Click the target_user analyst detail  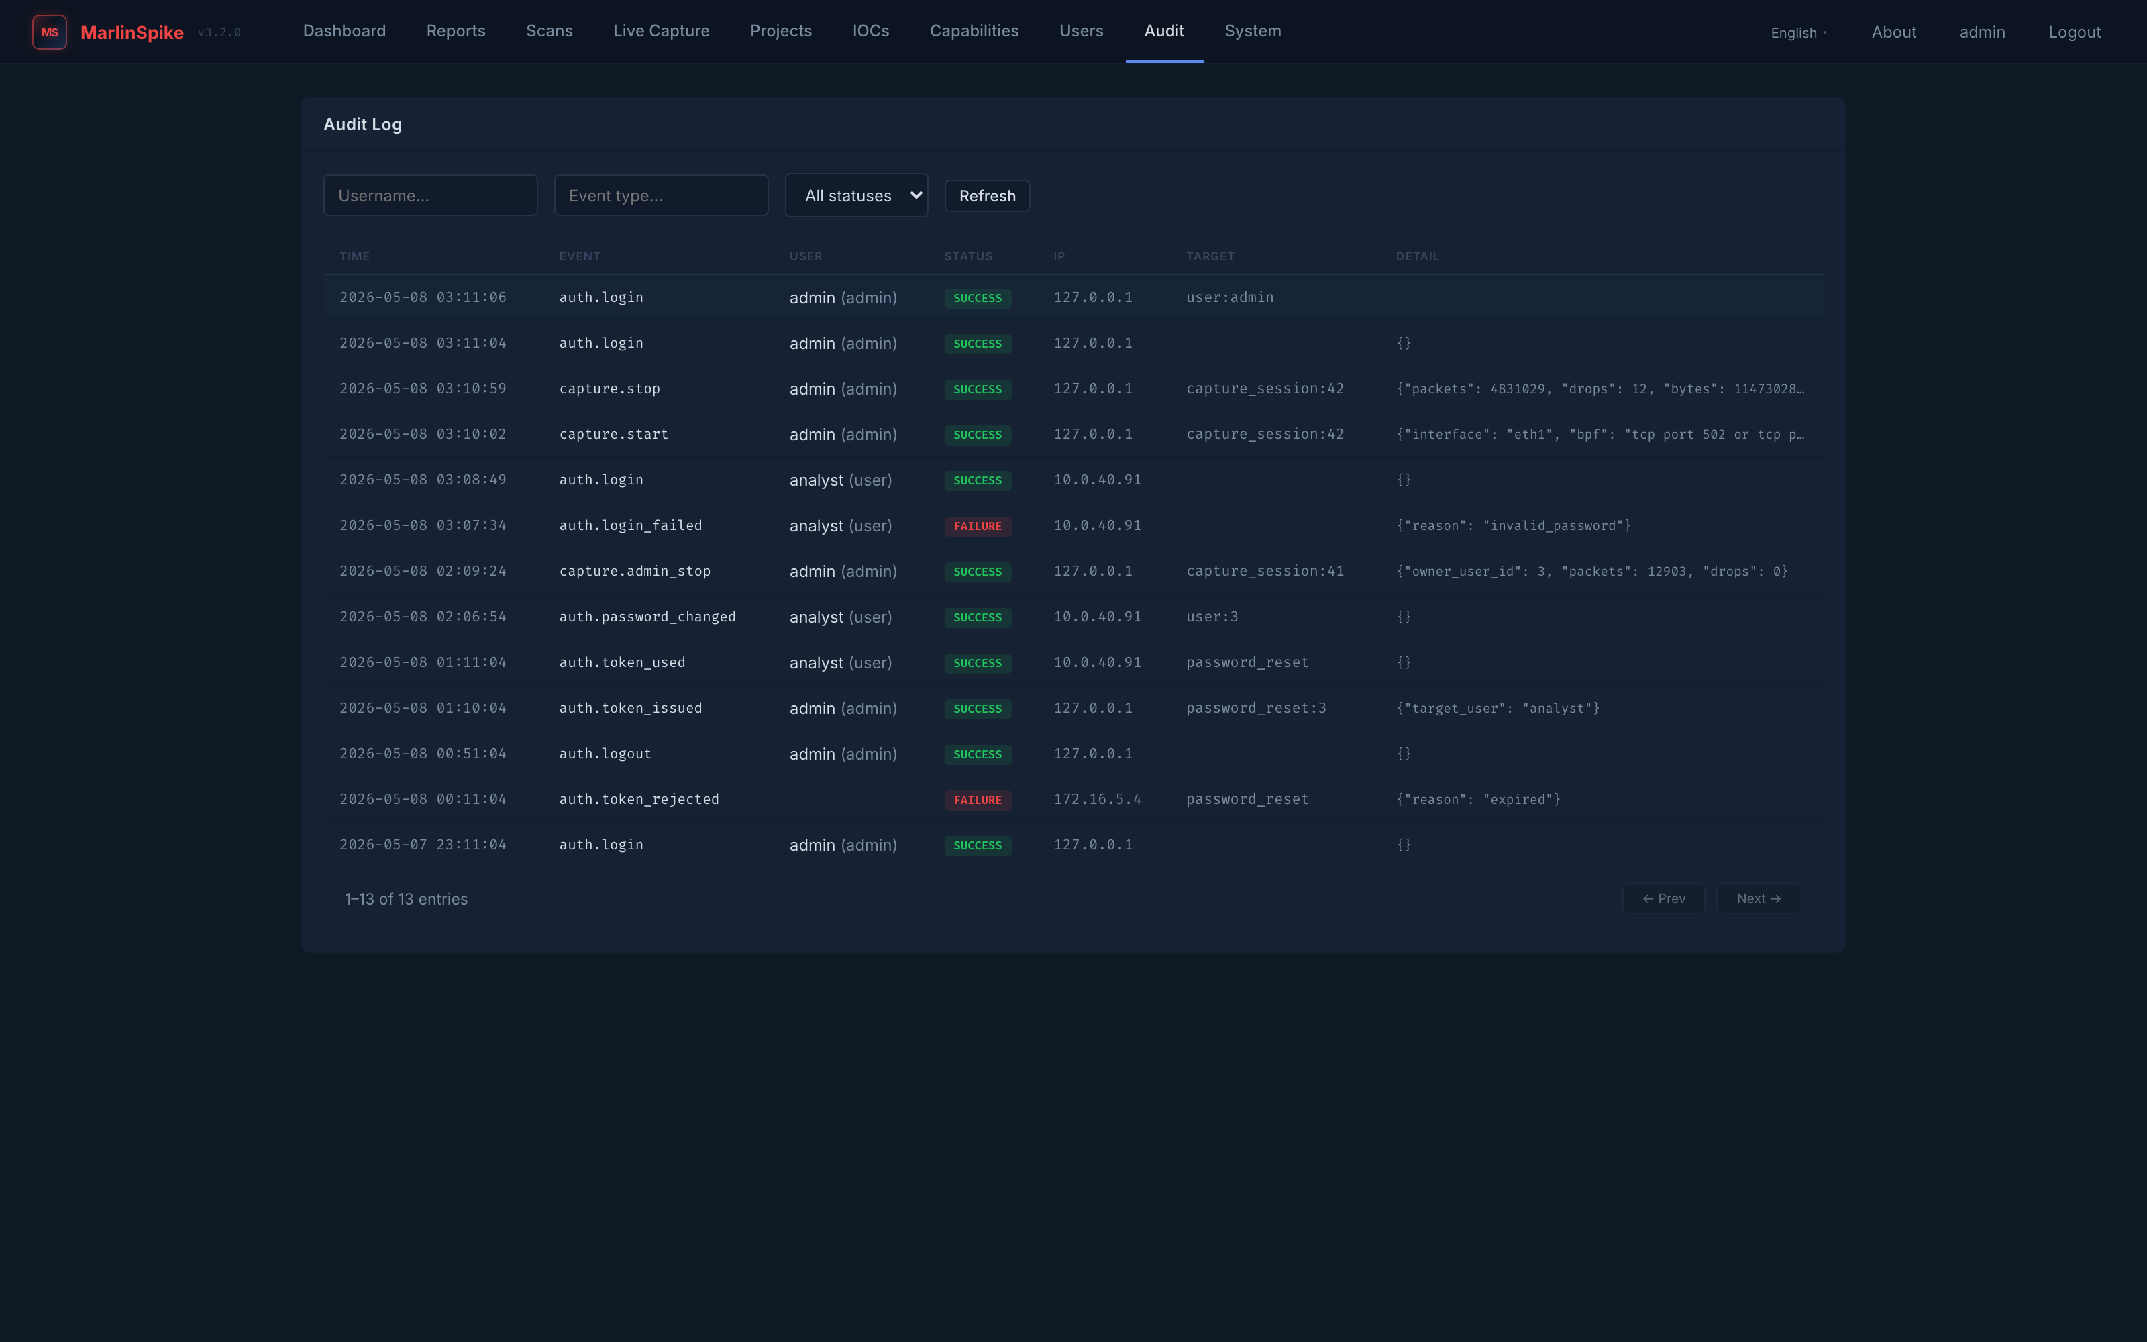click(1498, 709)
